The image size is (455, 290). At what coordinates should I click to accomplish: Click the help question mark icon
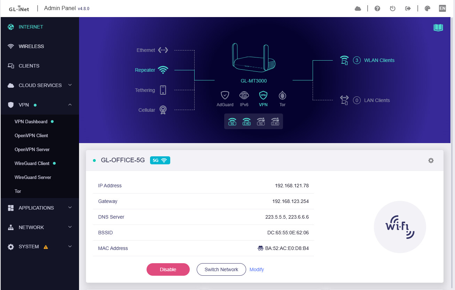pos(377,8)
